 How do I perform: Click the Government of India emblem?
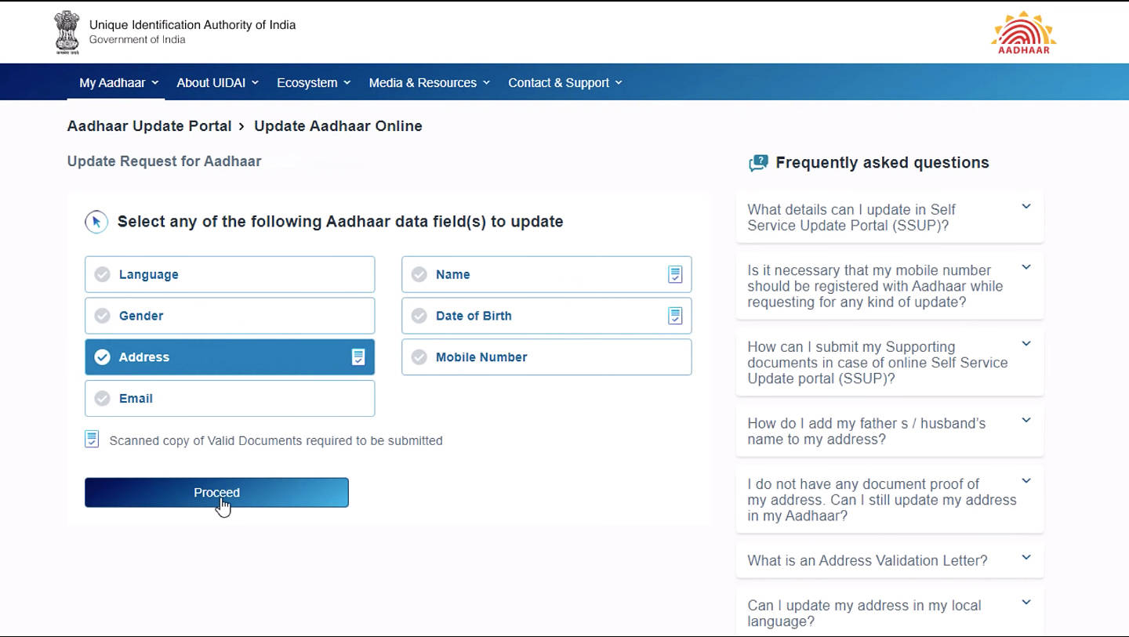pos(67,32)
